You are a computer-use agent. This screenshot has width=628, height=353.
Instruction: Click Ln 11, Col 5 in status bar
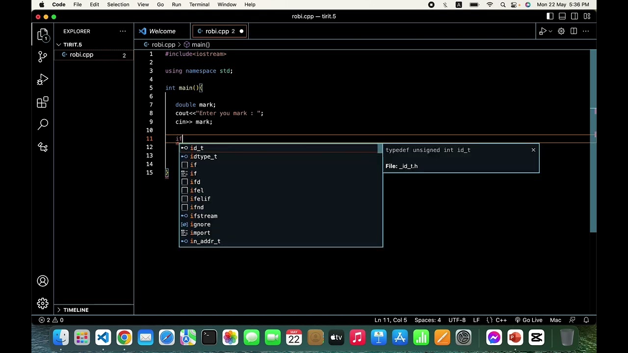pyautogui.click(x=391, y=320)
